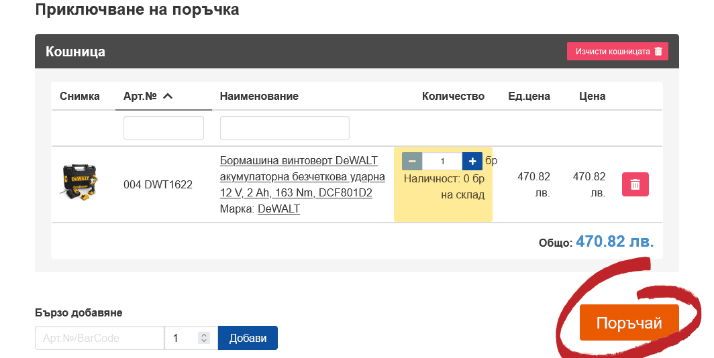Click the Арт.№ filter input field

[x=164, y=128]
